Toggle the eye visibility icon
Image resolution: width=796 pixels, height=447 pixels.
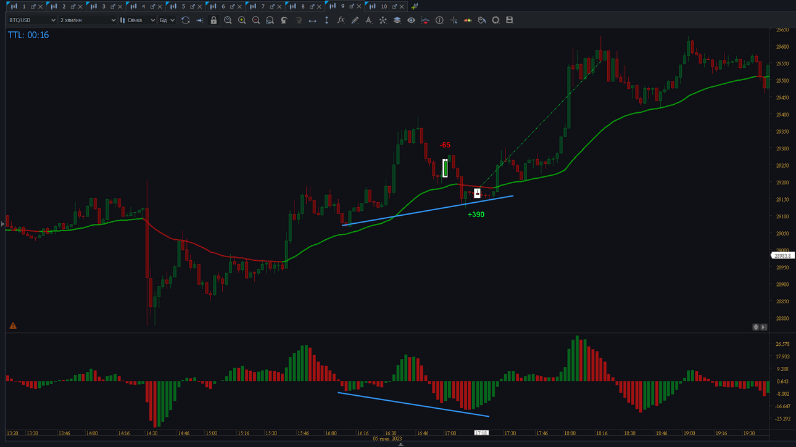click(x=411, y=20)
